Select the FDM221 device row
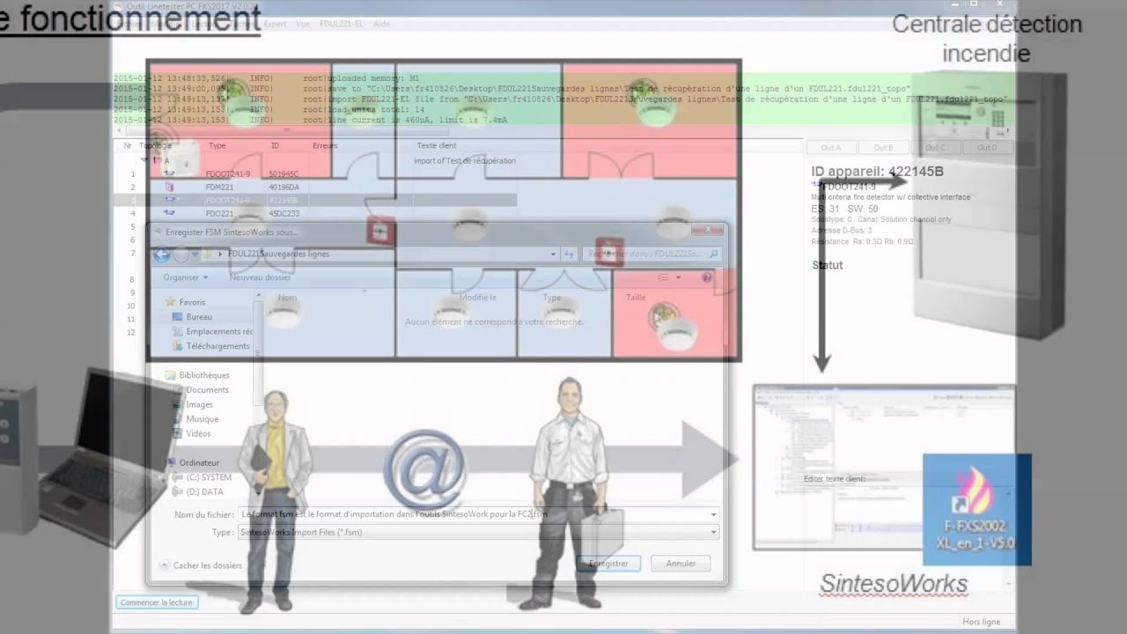Viewport: 1127px width, 634px height. [x=317, y=187]
